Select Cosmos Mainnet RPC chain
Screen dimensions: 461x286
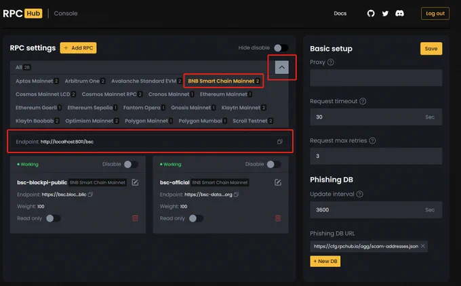coord(112,94)
